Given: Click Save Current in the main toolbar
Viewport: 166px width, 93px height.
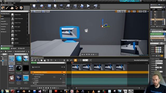Looking at the screenshot, I should (34, 6).
